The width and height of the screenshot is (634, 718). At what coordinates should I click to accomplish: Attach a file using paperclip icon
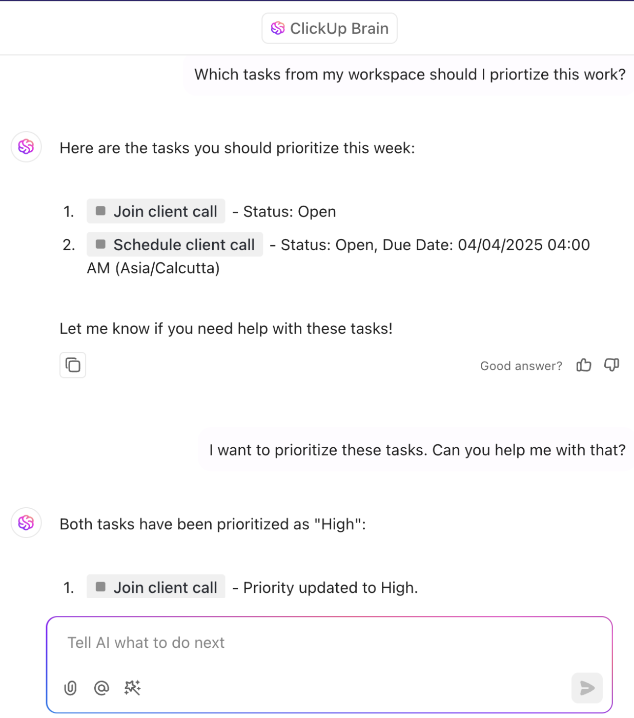pos(71,688)
